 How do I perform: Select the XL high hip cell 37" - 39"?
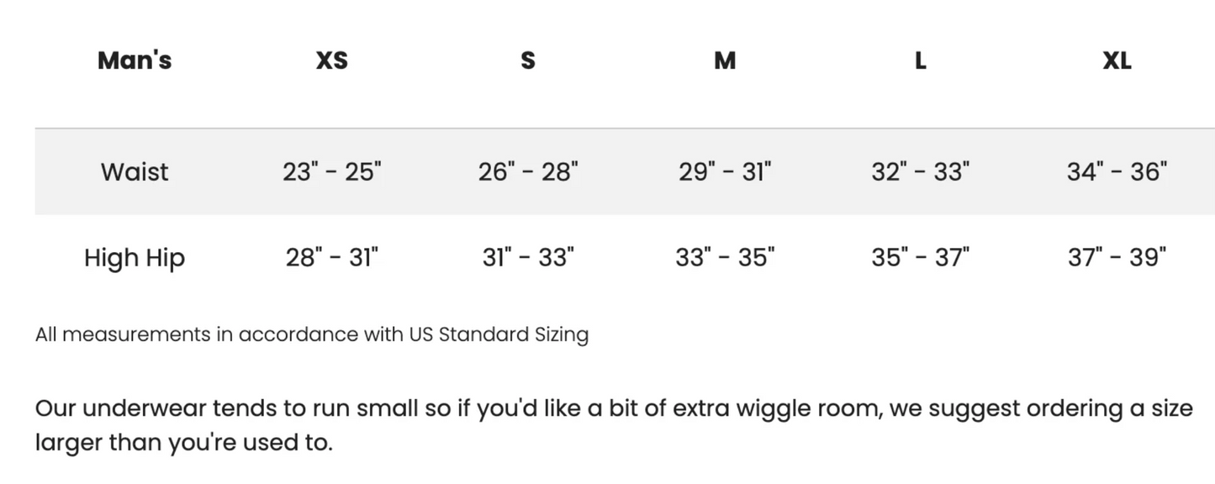click(1117, 257)
